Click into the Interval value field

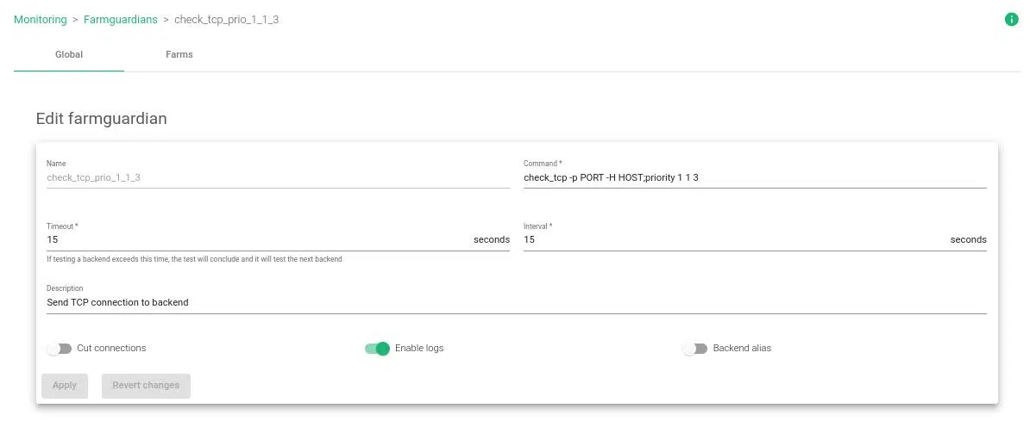734,239
